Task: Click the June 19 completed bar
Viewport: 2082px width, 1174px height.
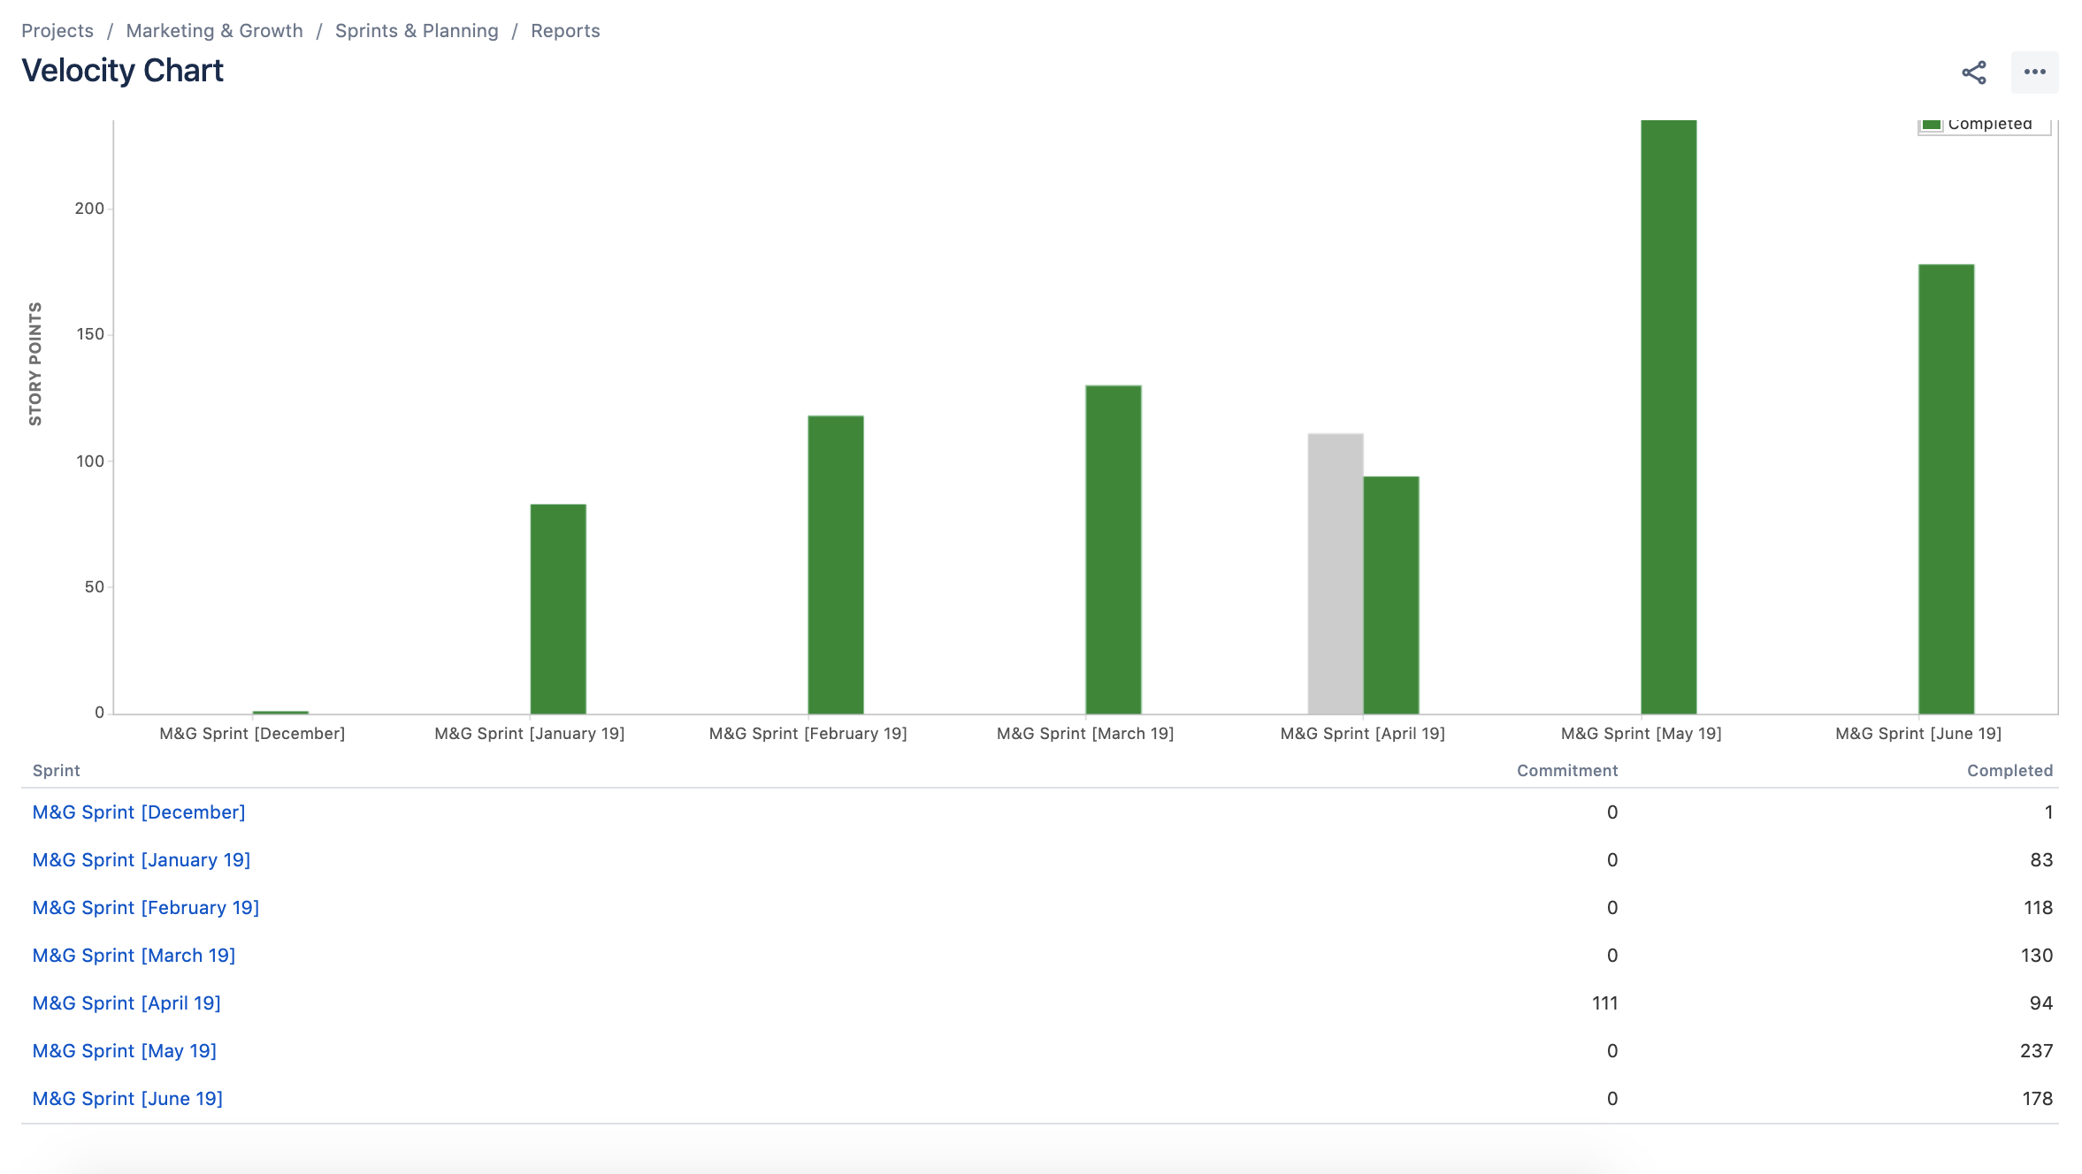Action: pos(1947,489)
